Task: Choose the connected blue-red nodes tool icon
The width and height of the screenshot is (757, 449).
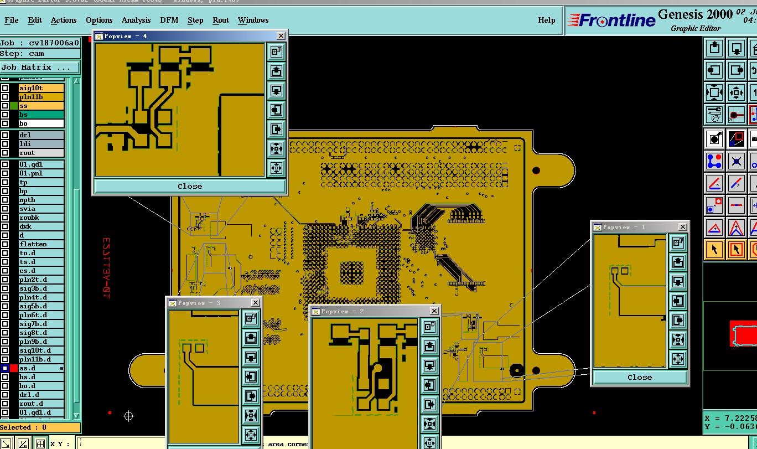Action: coord(714,161)
